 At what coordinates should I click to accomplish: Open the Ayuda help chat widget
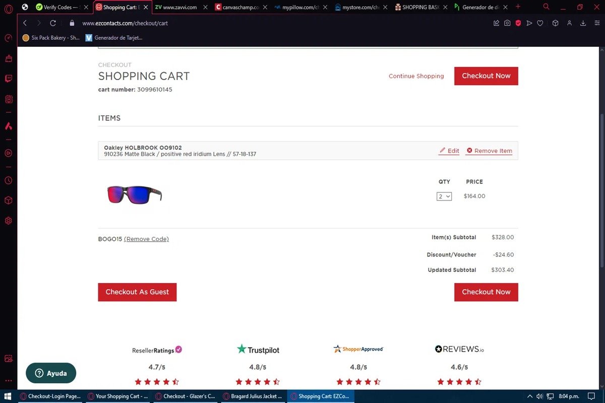coord(51,373)
